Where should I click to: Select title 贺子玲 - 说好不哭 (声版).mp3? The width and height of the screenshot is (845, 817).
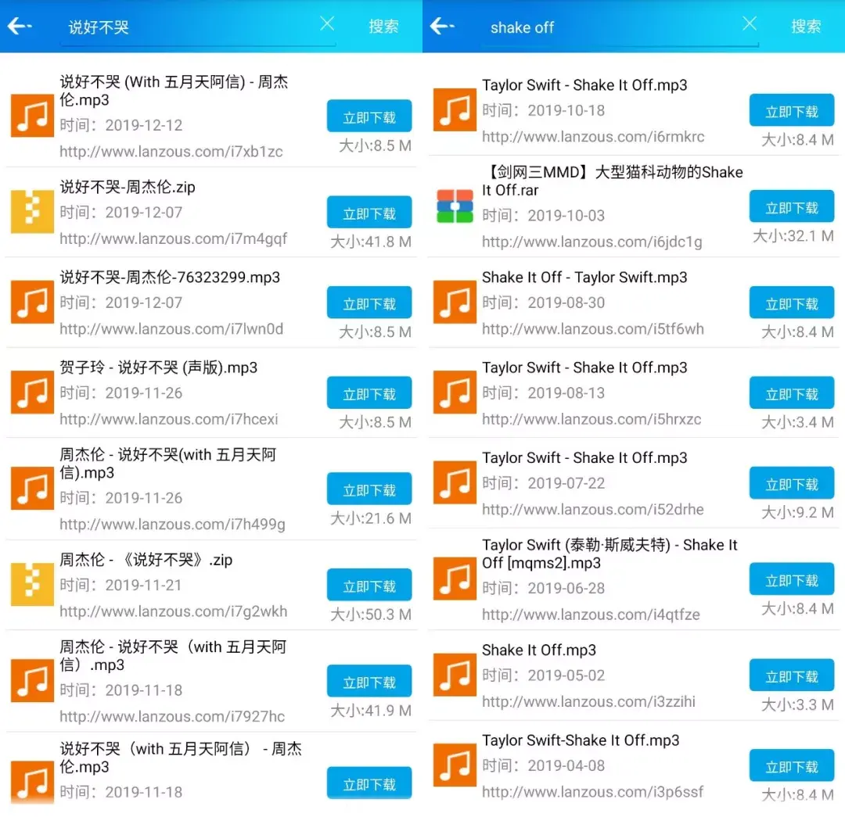(158, 367)
